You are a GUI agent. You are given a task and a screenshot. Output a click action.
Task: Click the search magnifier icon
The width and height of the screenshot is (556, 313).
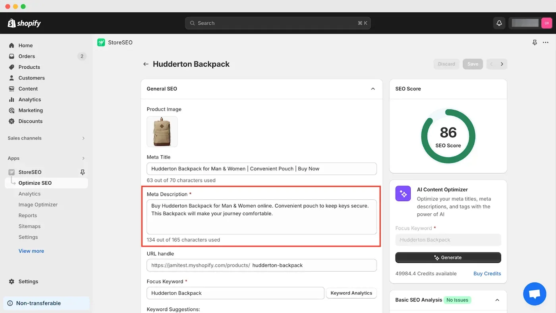tap(192, 23)
